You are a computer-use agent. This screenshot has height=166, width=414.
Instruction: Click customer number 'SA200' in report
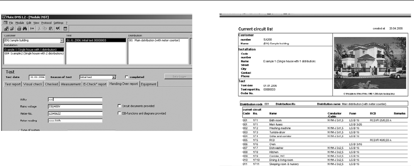(x=268, y=40)
